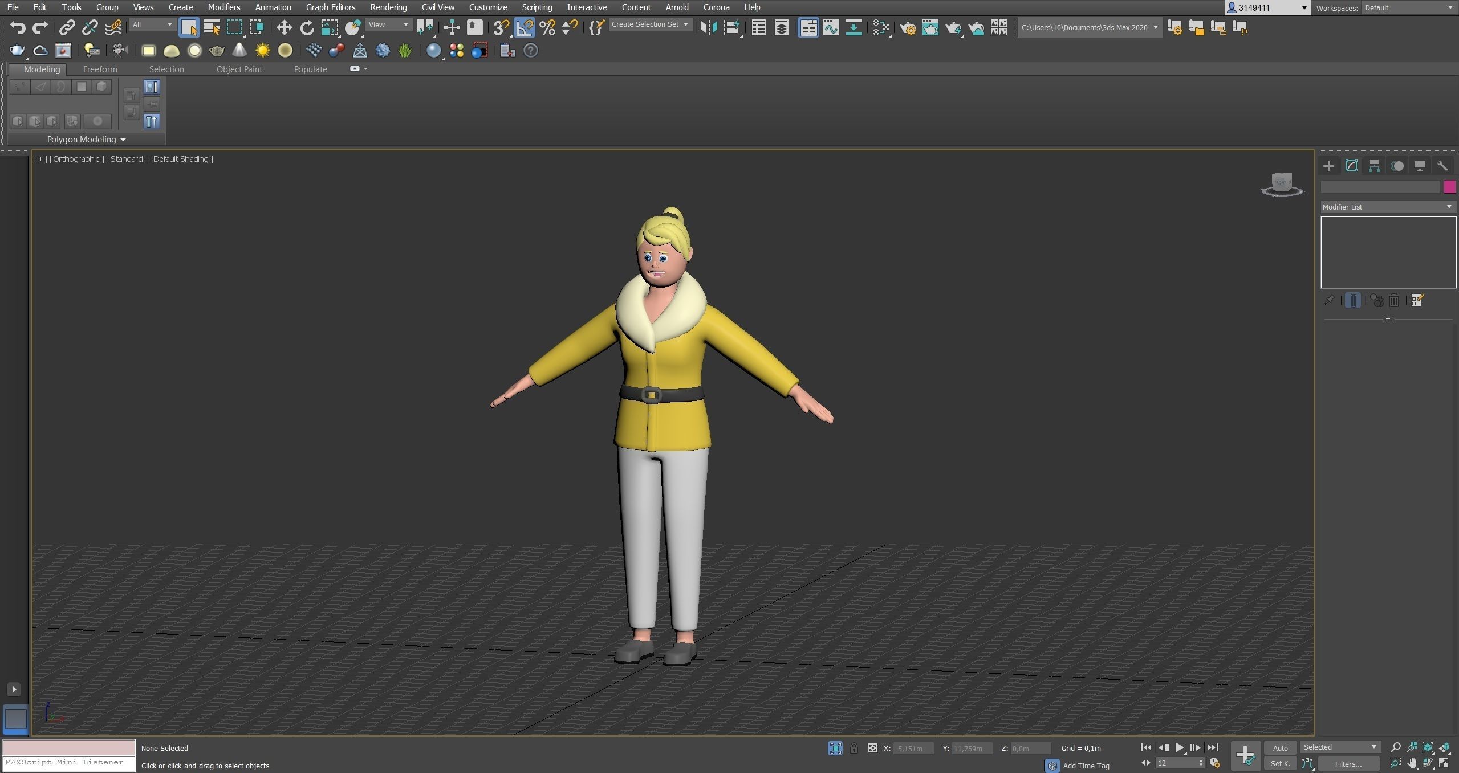Open Select by Name list
This screenshot has width=1459, height=773.
pos(212,27)
